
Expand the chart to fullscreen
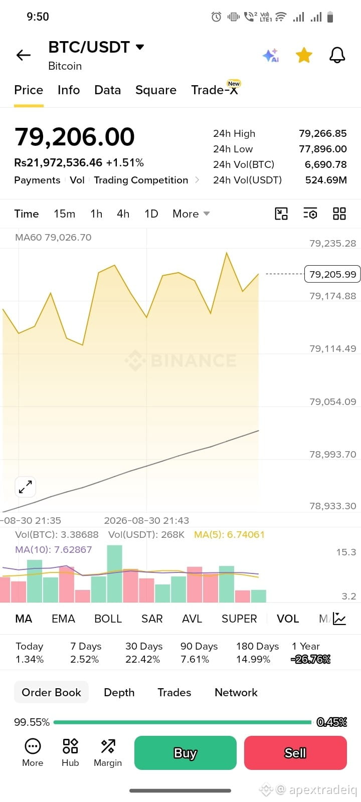coord(25,487)
